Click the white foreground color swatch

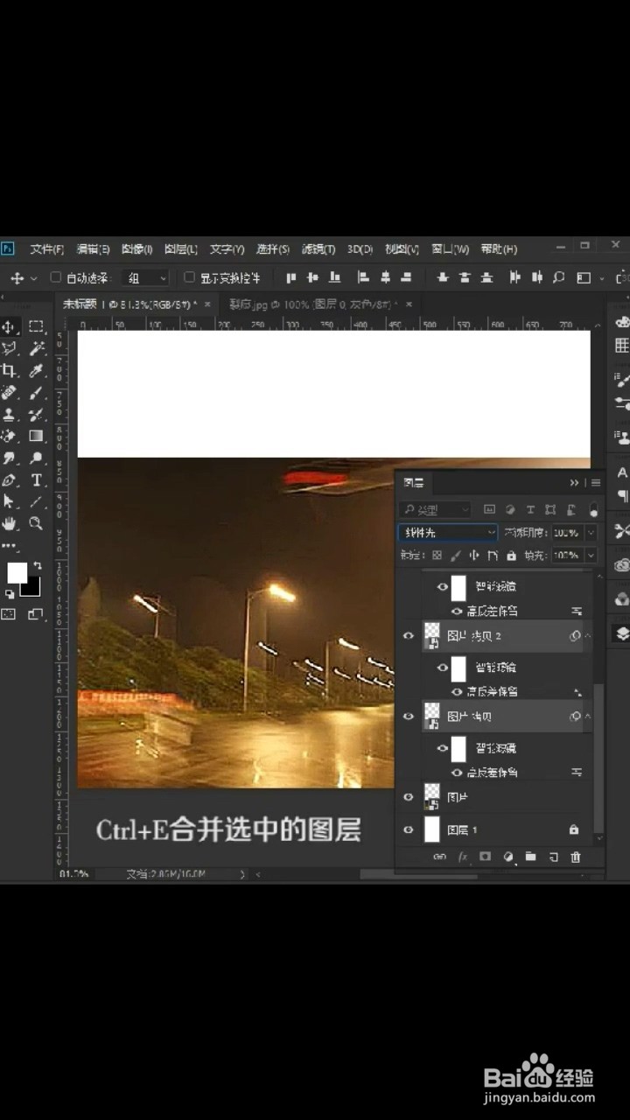16,572
